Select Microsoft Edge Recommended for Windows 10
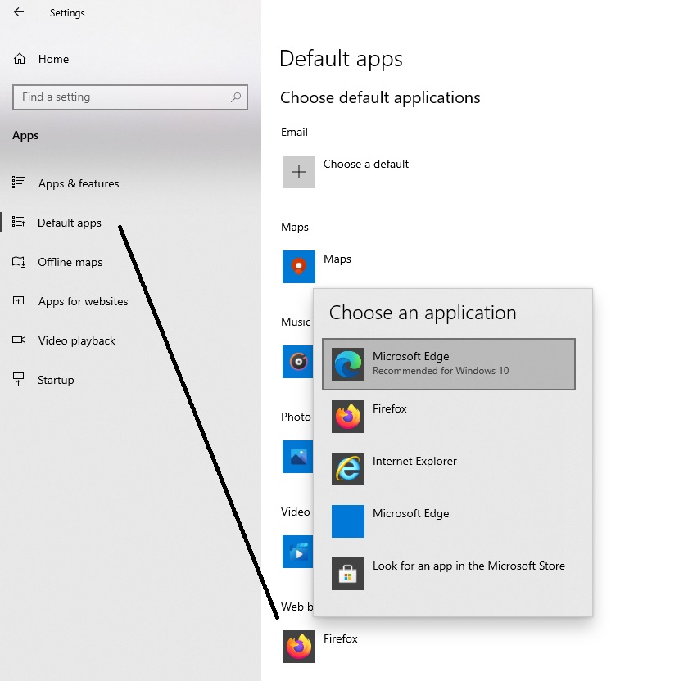The height and width of the screenshot is (681, 679). [449, 364]
